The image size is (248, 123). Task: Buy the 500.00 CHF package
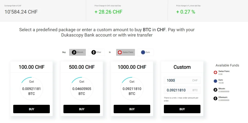tap(82, 109)
